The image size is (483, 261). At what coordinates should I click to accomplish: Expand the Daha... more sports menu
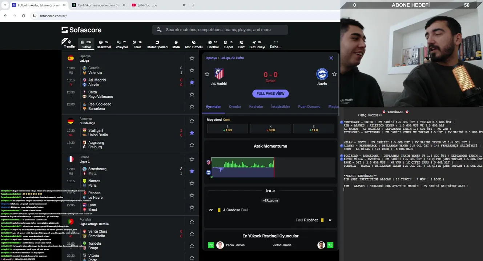pos(275,44)
